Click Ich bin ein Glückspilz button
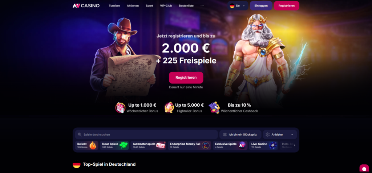 pyautogui.click(x=240, y=134)
